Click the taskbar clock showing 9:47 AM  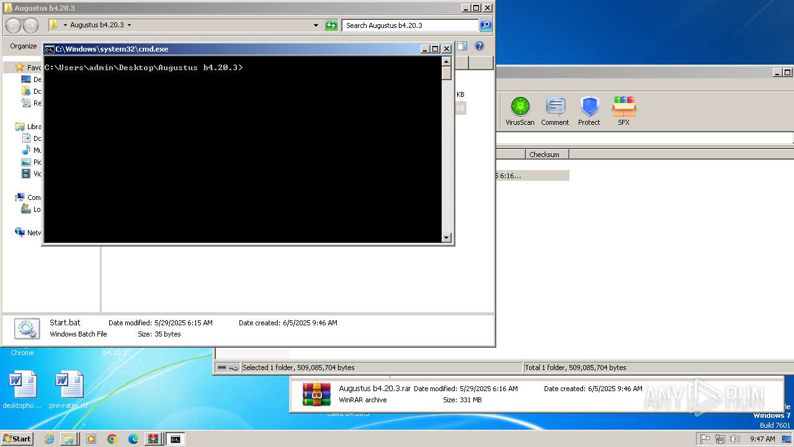click(762, 439)
